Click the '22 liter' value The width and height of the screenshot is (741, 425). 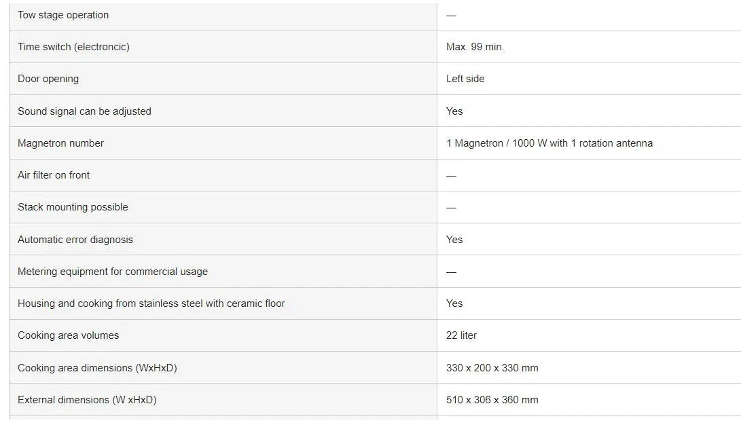coord(461,335)
